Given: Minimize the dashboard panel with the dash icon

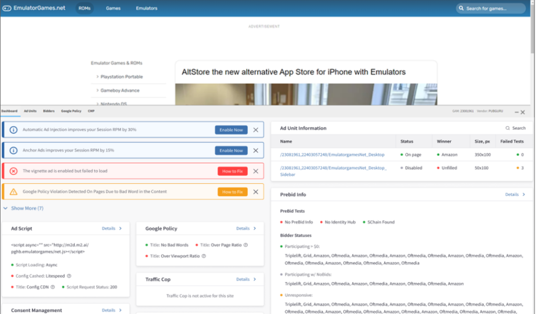Looking at the screenshot, I should pos(517,112).
